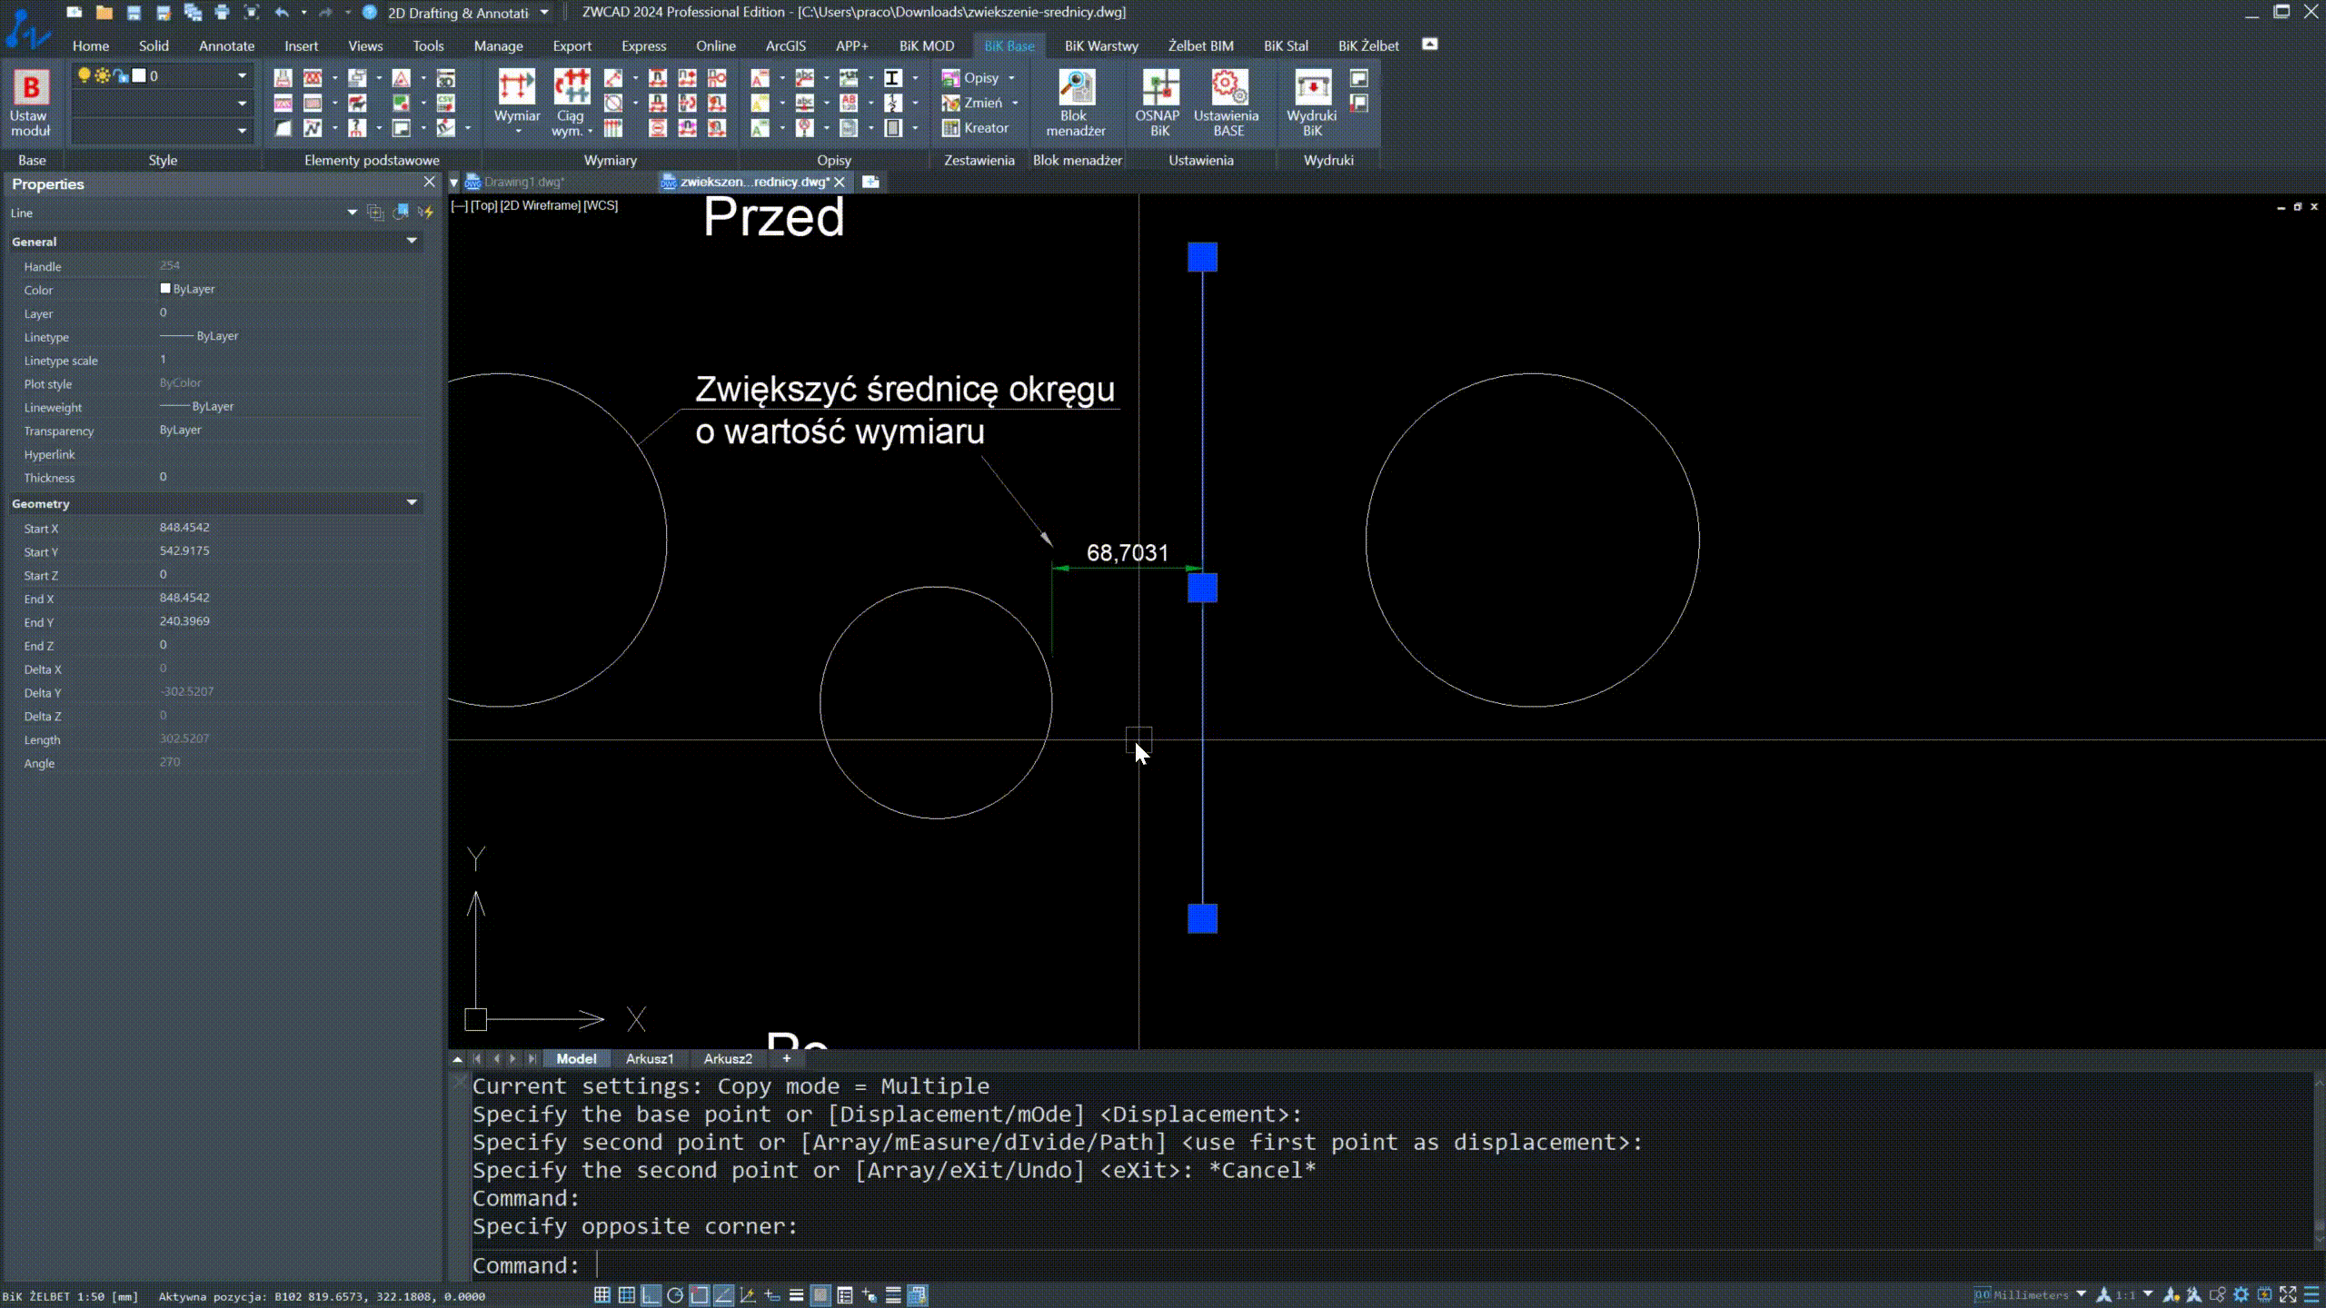Click the Kreator button in Zestawienia
The height and width of the screenshot is (1308, 2326).
click(976, 128)
